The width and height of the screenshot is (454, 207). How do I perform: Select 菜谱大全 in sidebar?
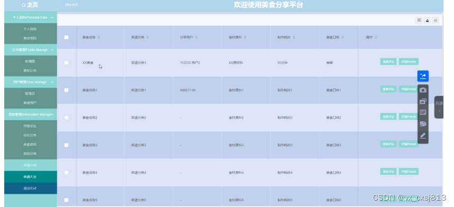coord(30,177)
